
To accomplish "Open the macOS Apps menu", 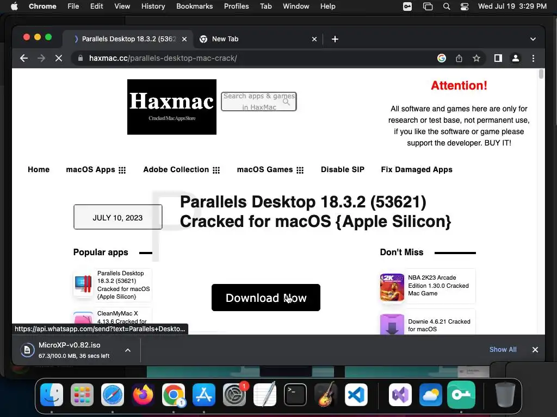I will click(x=96, y=169).
